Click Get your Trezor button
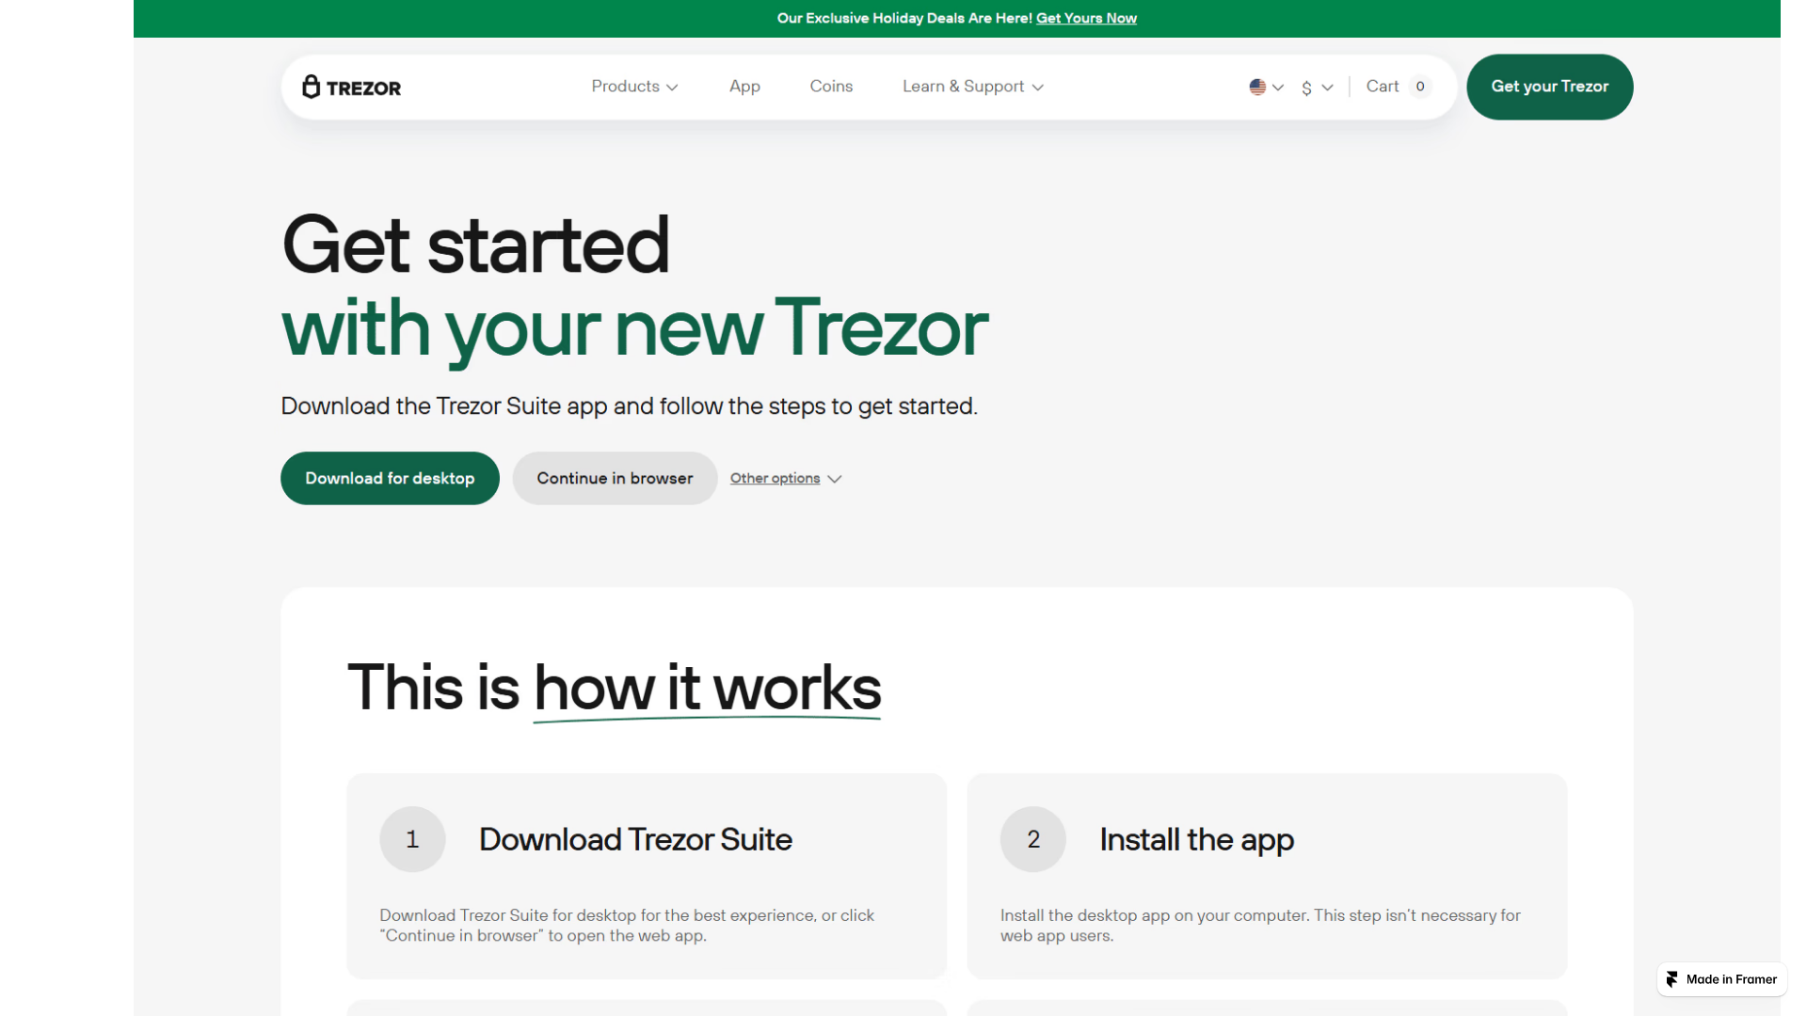The width and height of the screenshot is (1807, 1016). 1549,87
